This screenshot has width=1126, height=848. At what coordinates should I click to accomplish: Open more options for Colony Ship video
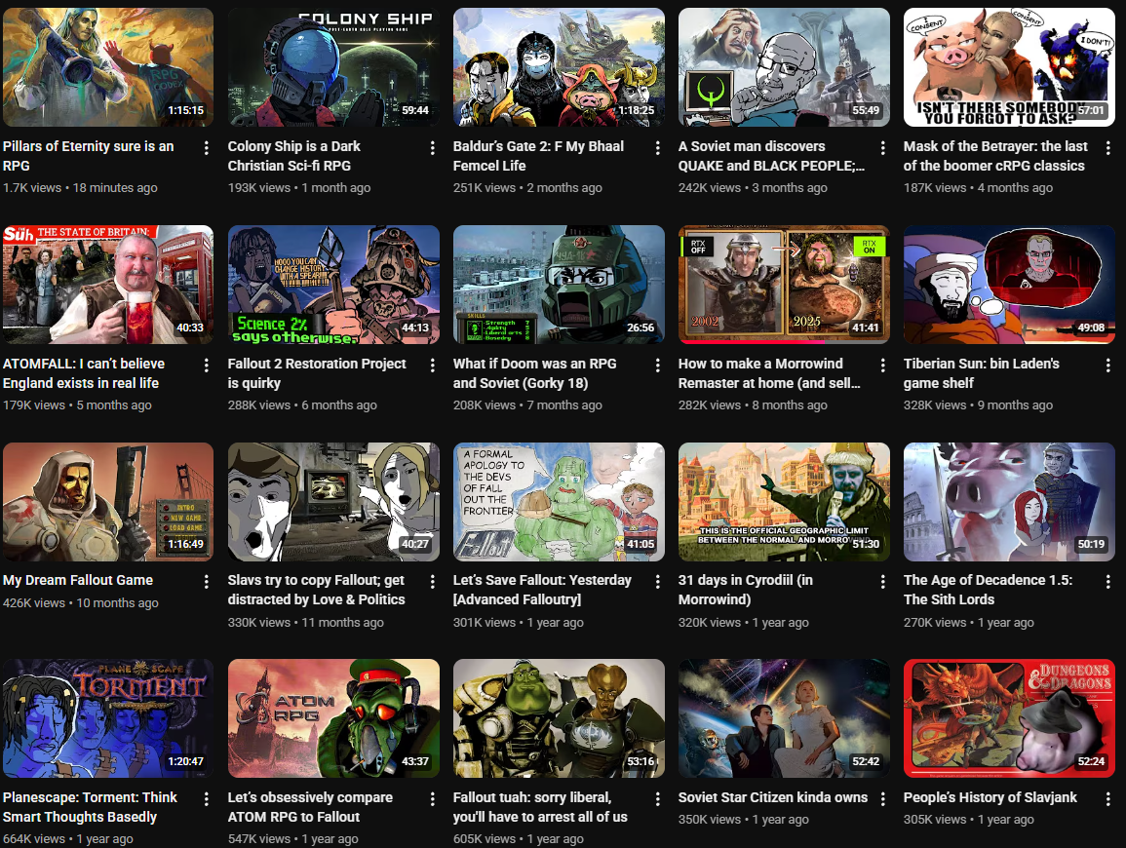(x=432, y=147)
